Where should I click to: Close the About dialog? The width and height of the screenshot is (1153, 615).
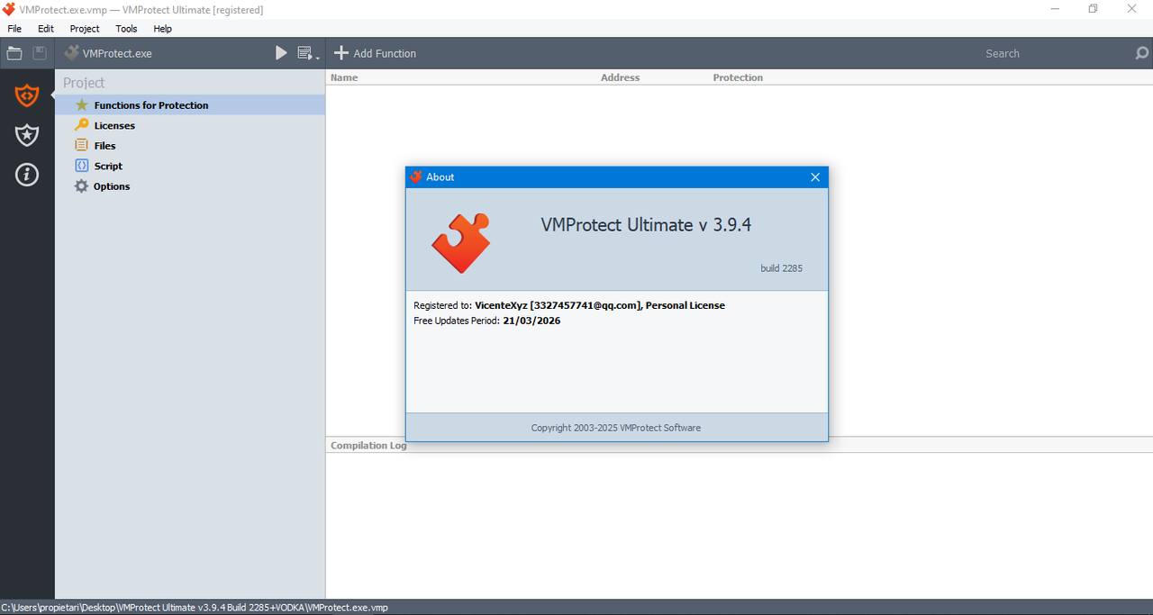[815, 177]
